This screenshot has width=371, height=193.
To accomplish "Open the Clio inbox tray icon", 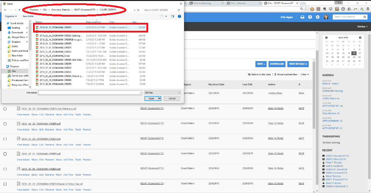I will point(303,17).
